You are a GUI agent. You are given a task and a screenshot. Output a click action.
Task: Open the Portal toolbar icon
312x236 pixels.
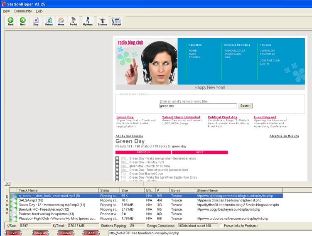tap(73, 21)
